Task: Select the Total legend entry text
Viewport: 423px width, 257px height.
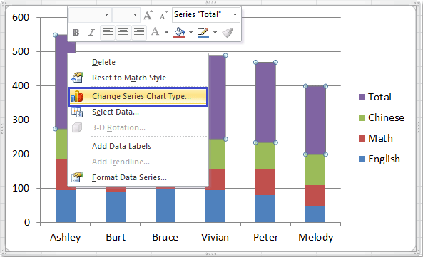Action: click(379, 97)
